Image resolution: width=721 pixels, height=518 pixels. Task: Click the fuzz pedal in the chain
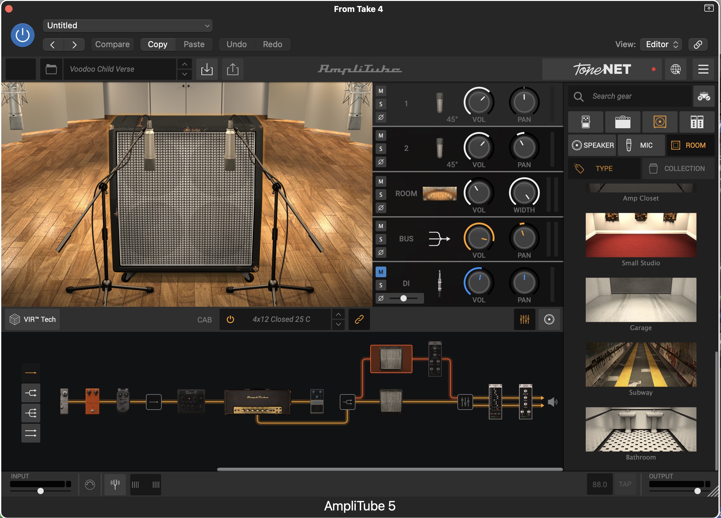[64, 401]
